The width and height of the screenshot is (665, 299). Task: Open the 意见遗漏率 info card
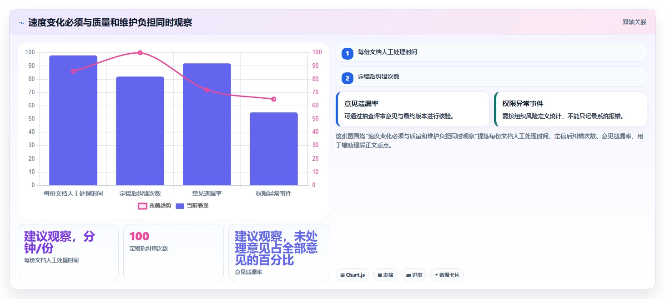(x=413, y=109)
